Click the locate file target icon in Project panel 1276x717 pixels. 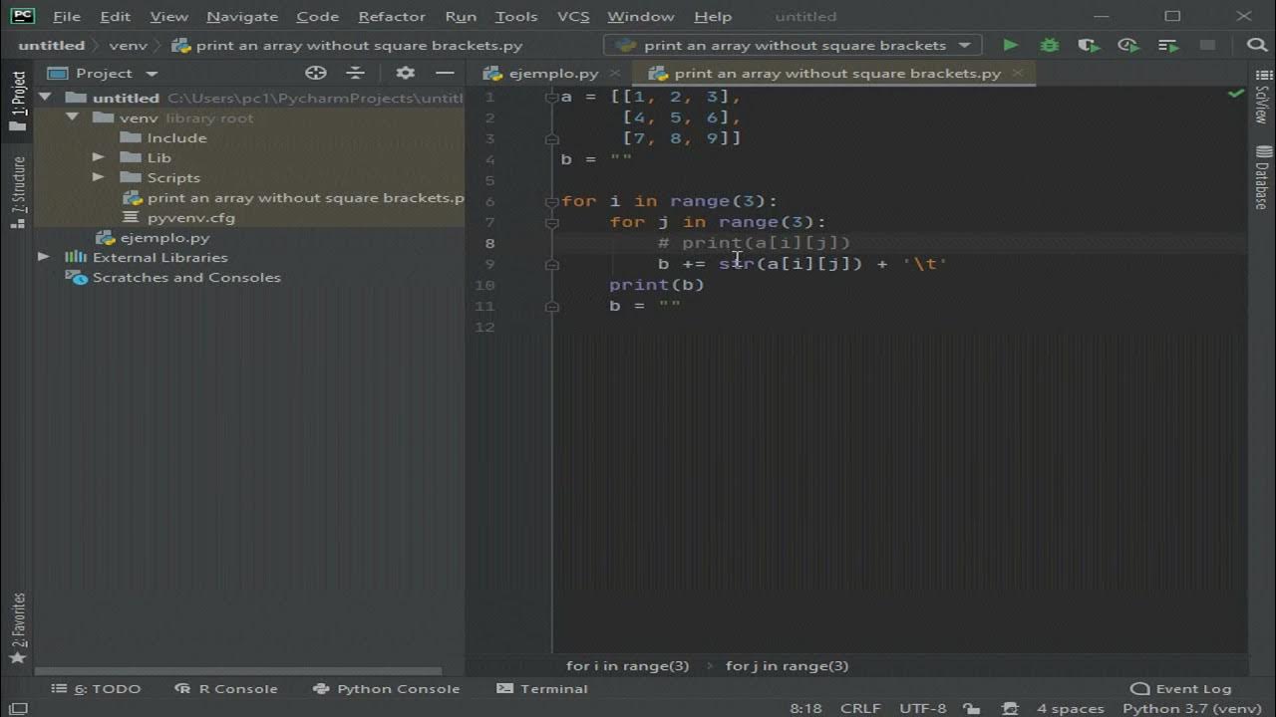click(316, 73)
